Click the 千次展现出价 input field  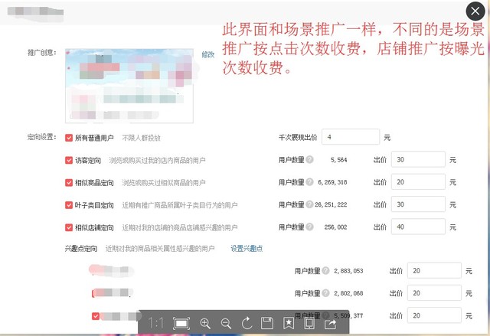click(351, 137)
